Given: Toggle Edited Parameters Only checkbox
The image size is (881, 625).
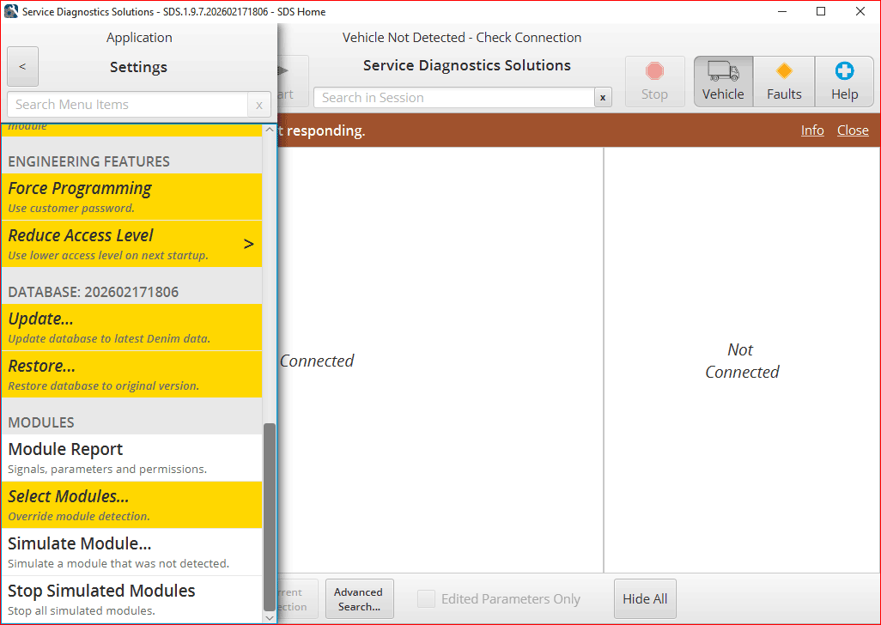Looking at the screenshot, I should [x=426, y=599].
